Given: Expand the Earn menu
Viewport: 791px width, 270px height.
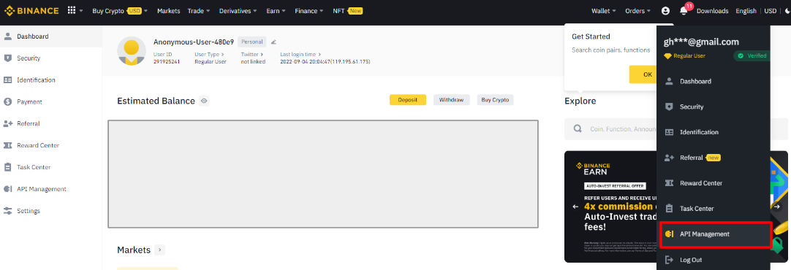Looking at the screenshot, I should 276,10.
